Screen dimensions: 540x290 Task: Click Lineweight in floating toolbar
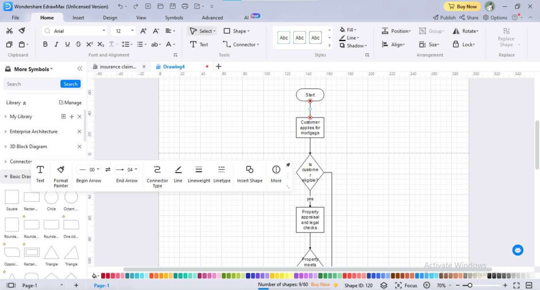[199, 174]
